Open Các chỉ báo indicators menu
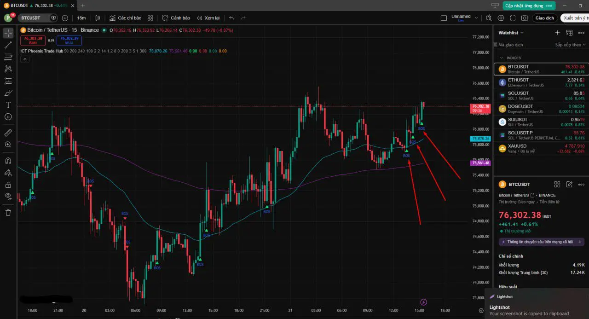 pyautogui.click(x=125, y=18)
